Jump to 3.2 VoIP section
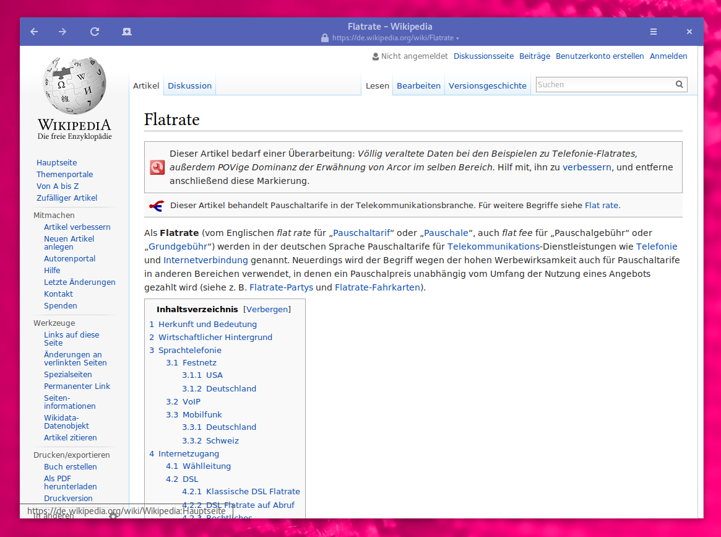The image size is (721, 537). tap(183, 402)
